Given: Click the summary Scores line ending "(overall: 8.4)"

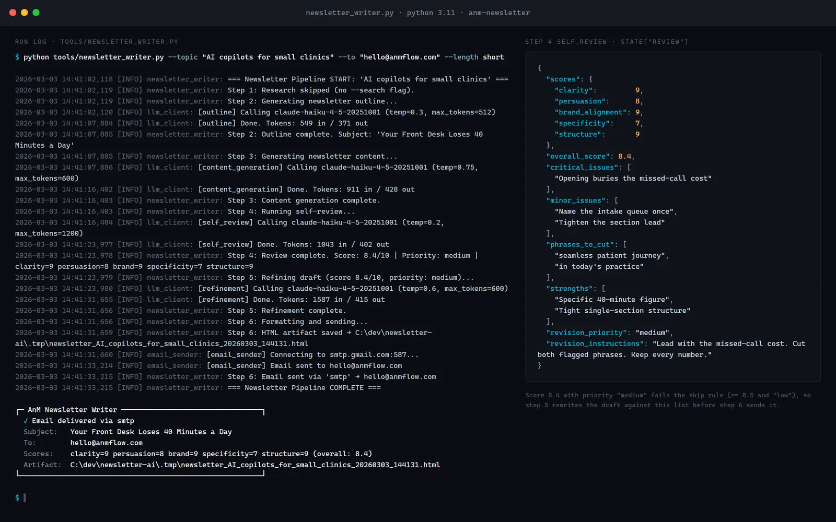Looking at the screenshot, I should point(221,454).
